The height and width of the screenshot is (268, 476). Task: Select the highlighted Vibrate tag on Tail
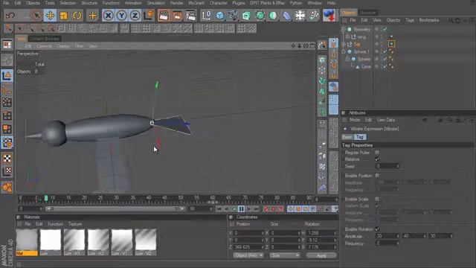[392, 44]
